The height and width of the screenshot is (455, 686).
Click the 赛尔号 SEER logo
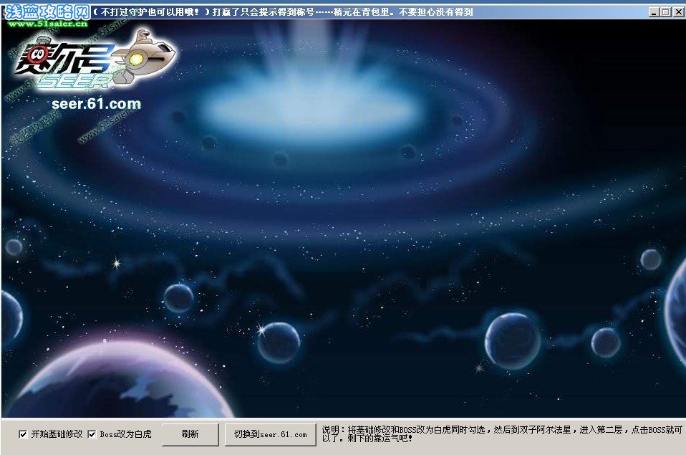tap(94, 59)
